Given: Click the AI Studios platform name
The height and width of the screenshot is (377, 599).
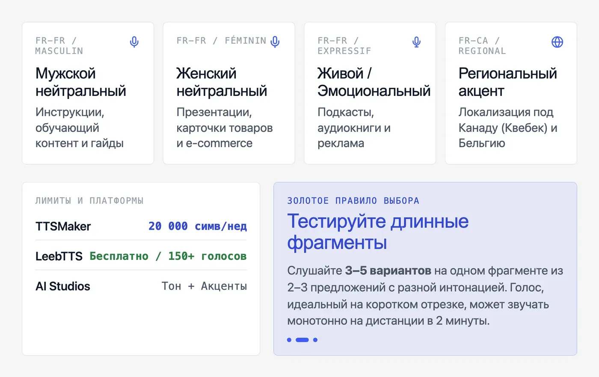Looking at the screenshot, I should (63, 286).
